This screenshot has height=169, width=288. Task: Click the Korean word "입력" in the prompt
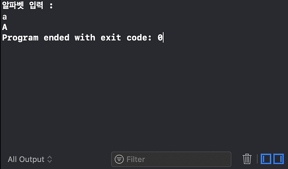pyautogui.click(x=36, y=5)
